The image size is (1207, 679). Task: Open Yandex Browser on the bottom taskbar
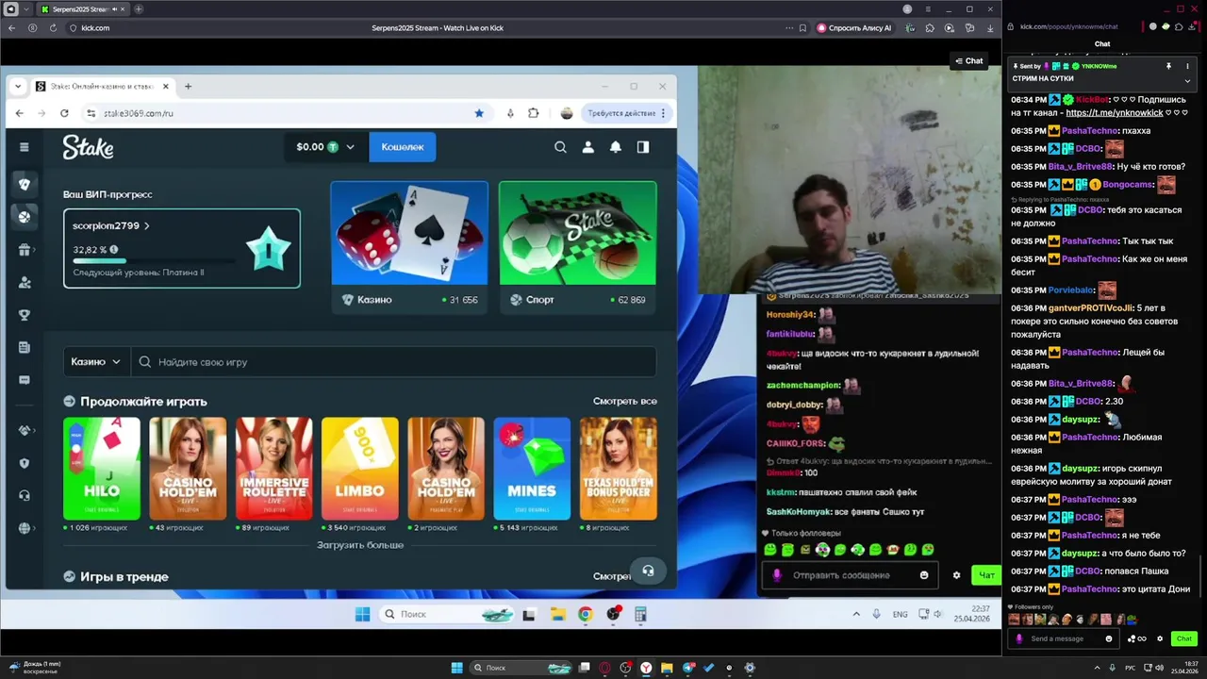(646, 668)
